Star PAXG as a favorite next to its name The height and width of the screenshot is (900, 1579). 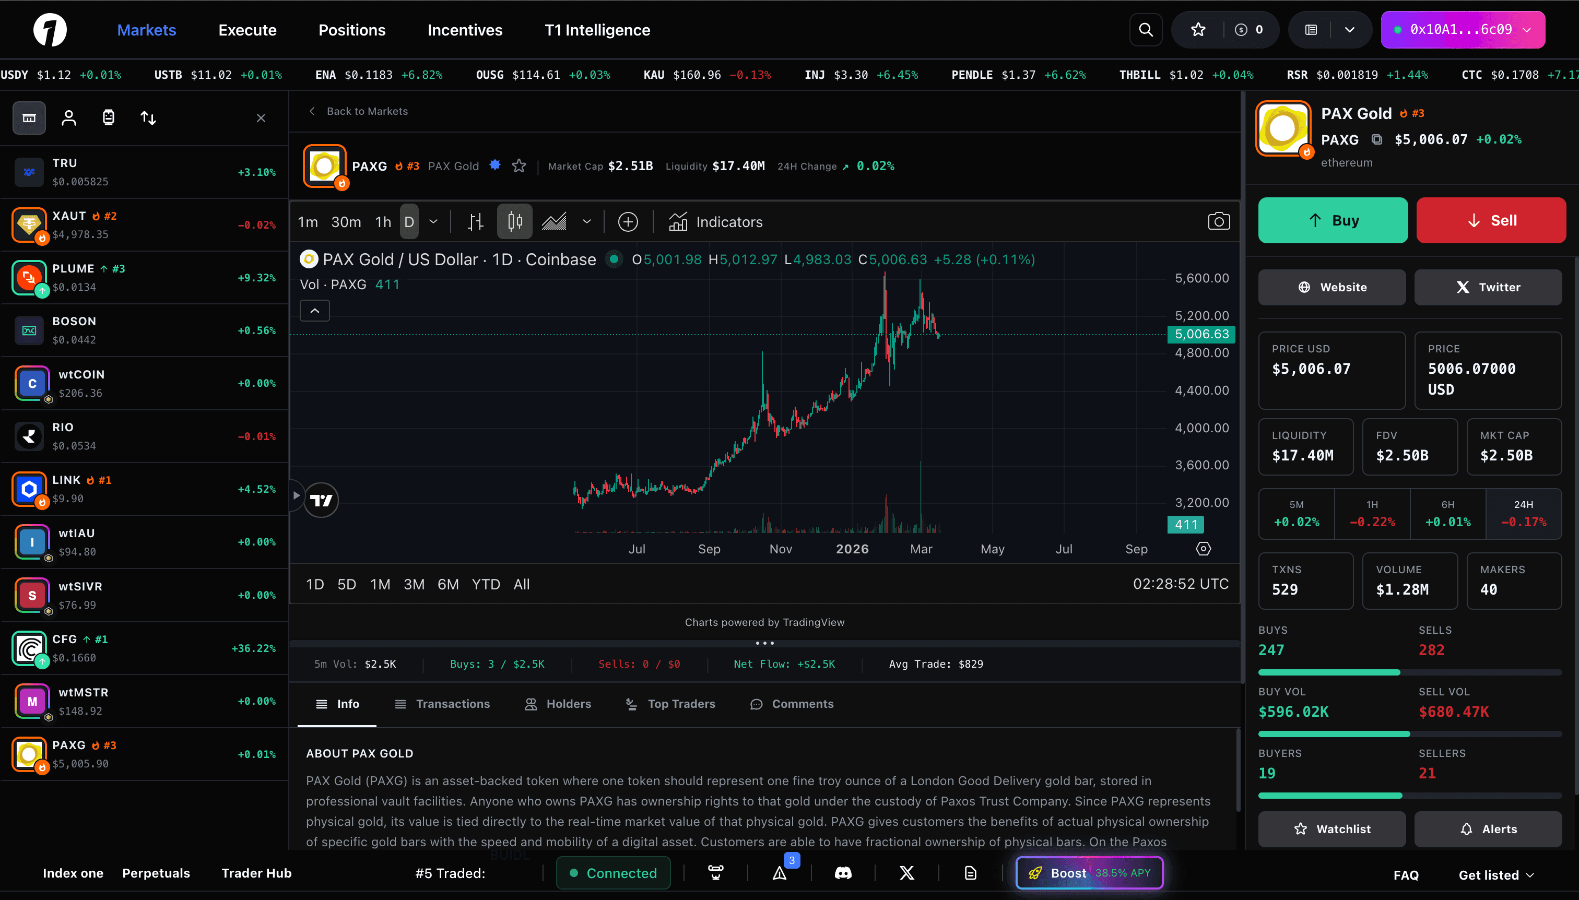pos(519,165)
